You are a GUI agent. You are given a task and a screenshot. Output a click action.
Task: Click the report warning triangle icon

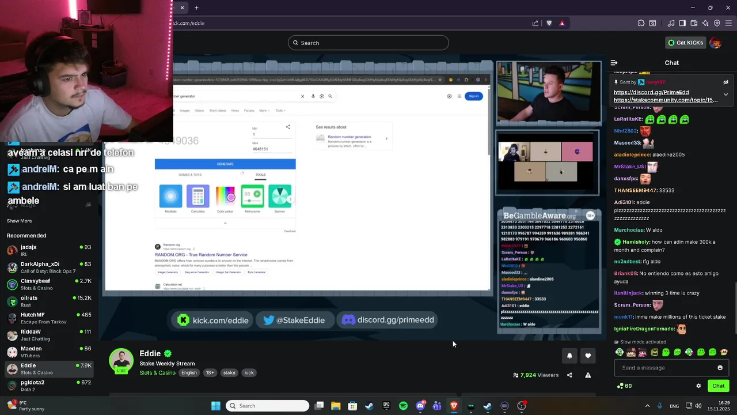point(588,375)
